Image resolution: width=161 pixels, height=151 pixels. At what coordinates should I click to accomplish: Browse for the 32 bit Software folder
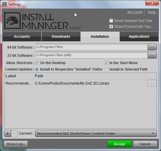[152, 55]
